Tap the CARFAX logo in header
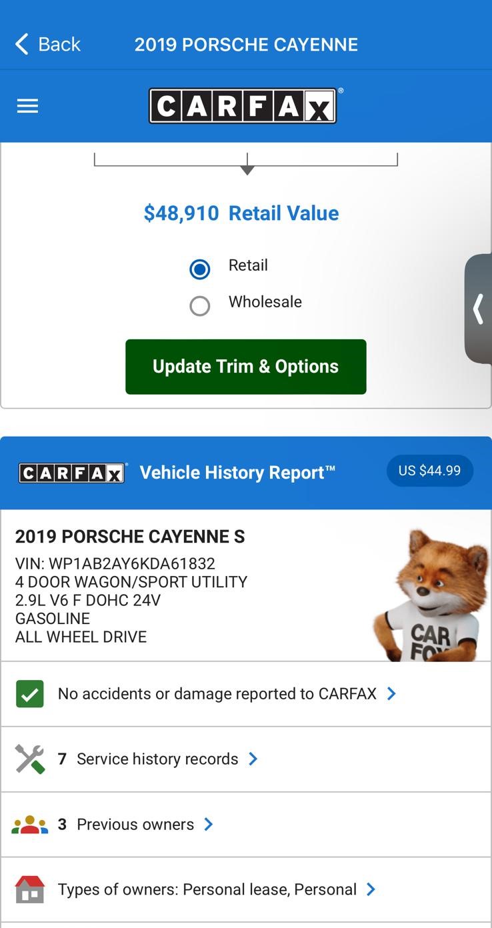The image size is (492, 928). coord(243,106)
